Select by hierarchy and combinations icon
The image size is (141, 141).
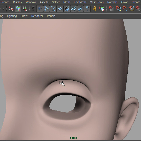(x=11, y=9)
